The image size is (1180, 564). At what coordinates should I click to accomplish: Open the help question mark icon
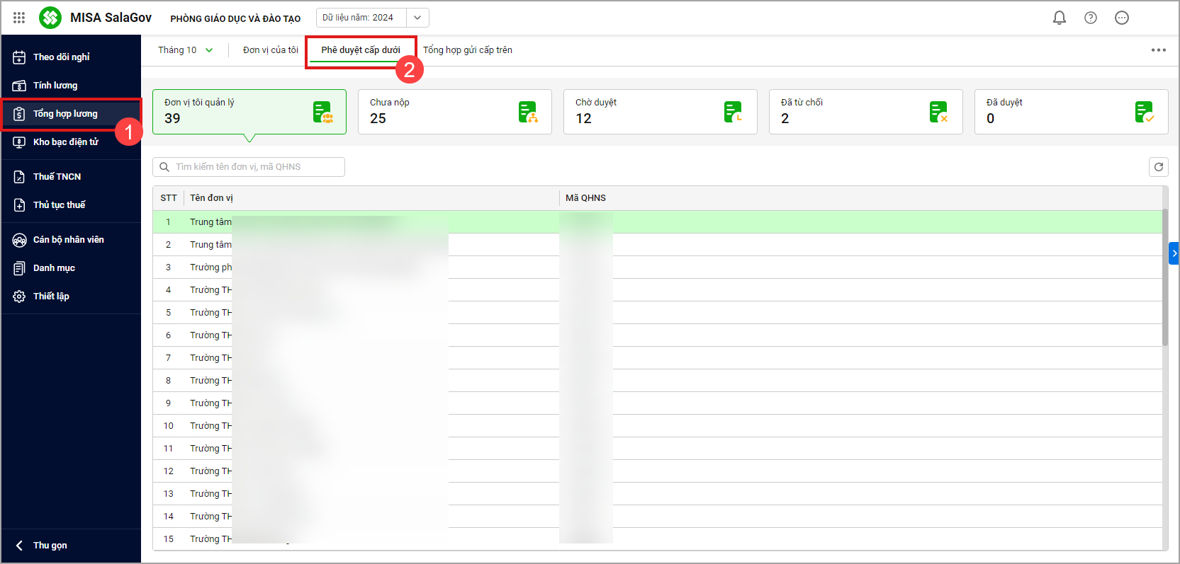point(1090,18)
